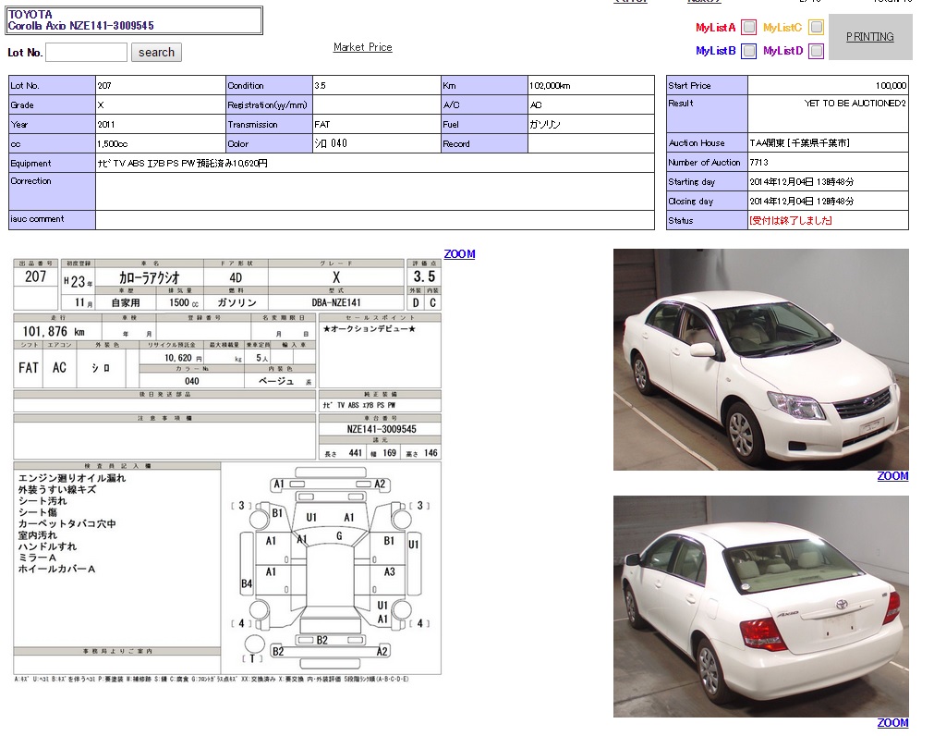Click the PRINTING button
934x736 pixels.
pyautogui.click(x=869, y=37)
